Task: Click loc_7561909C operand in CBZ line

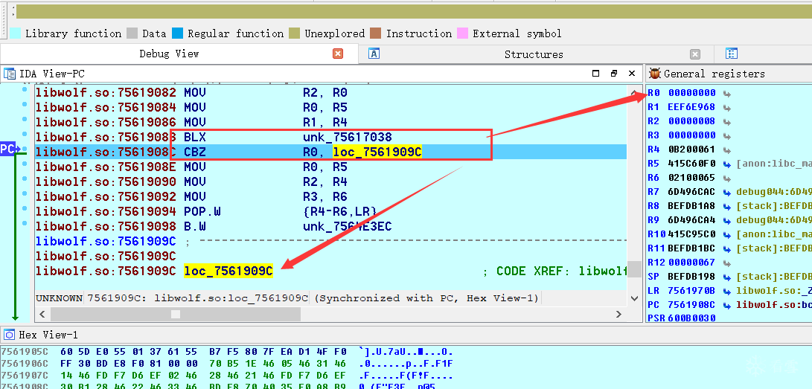Action: click(x=377, y=152)
